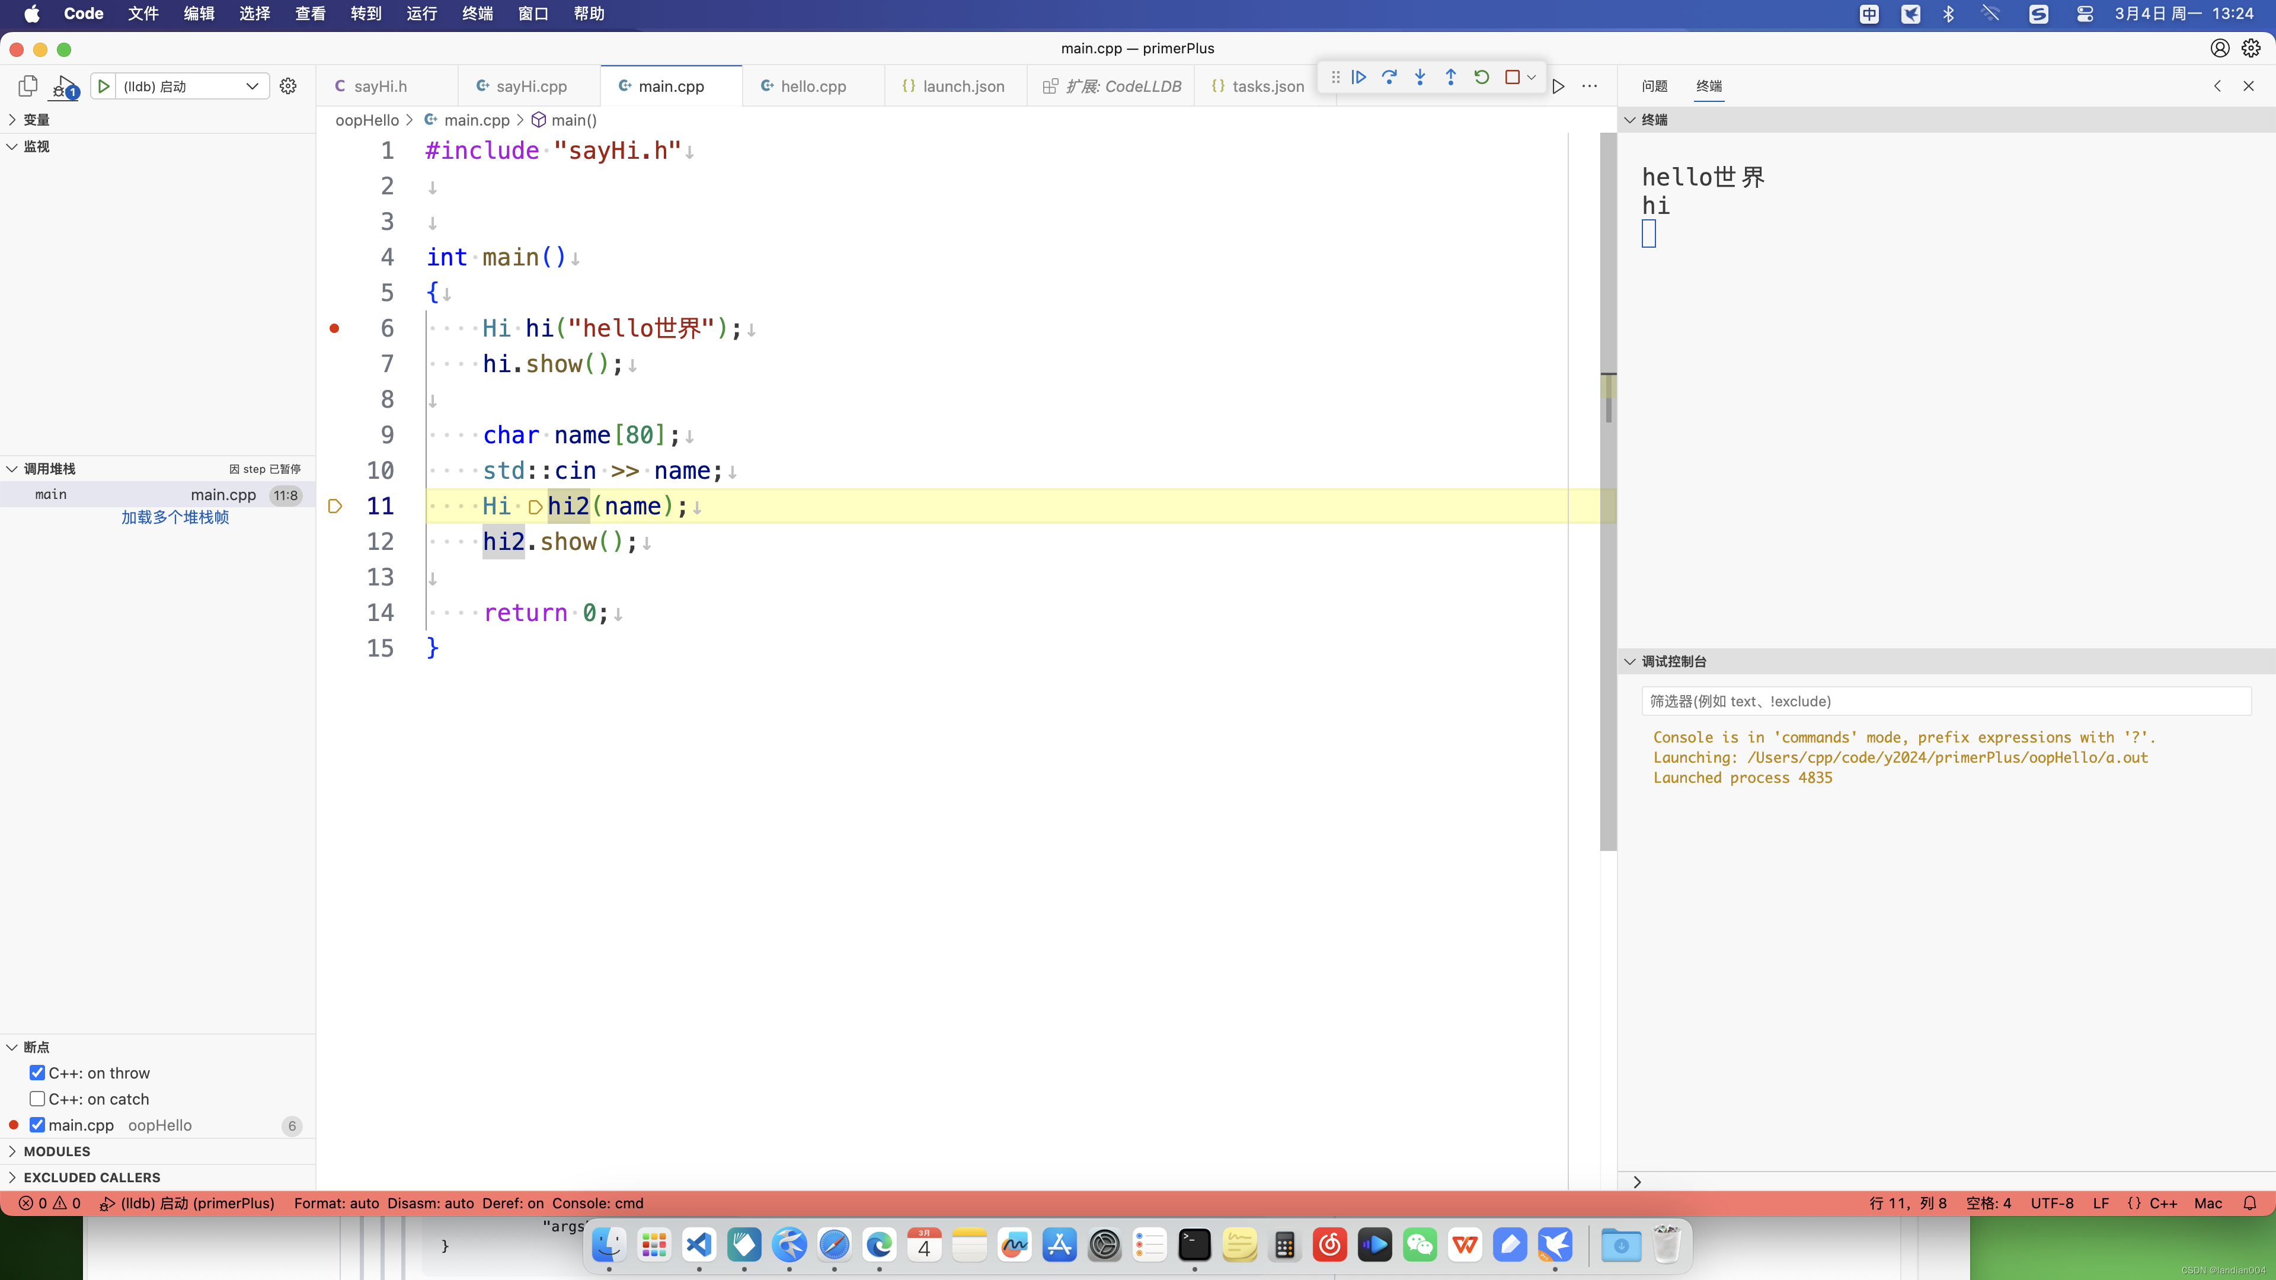Screen dimensions: 2276x1280
Task: Switch to the hello.cpp tab
Action: pos(812,86)
